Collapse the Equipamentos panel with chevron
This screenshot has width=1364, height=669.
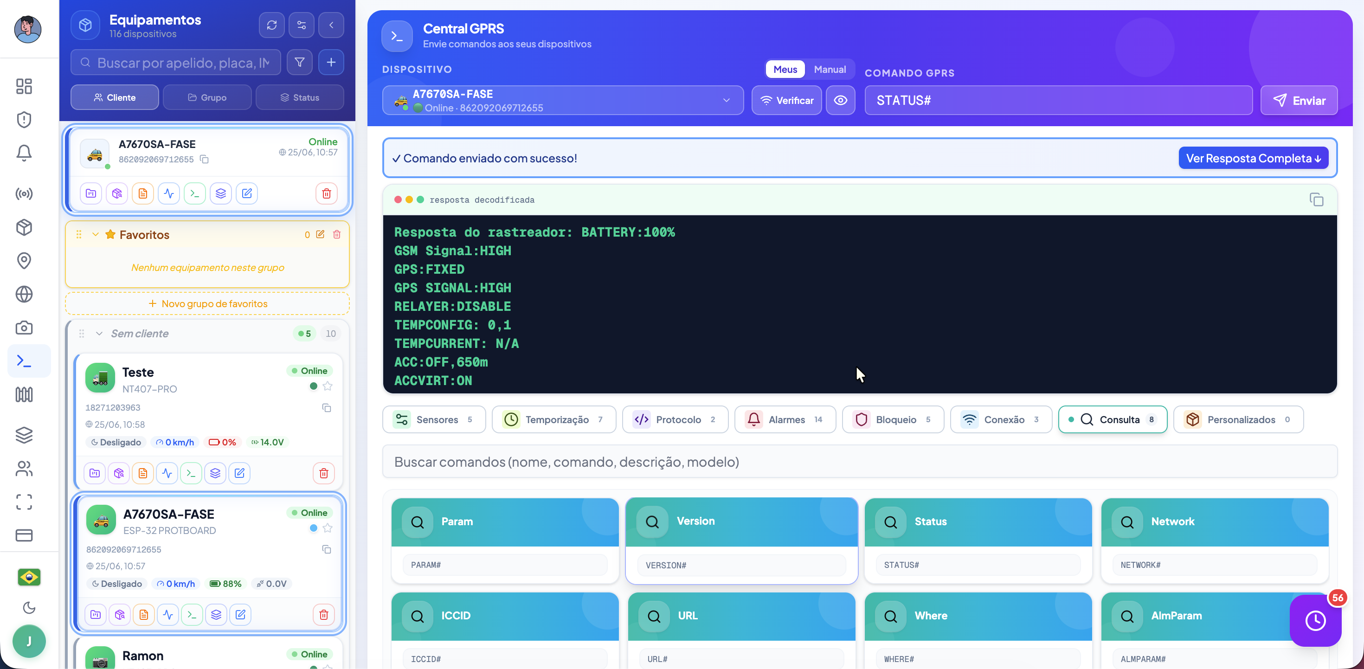(x=331, y=25)
